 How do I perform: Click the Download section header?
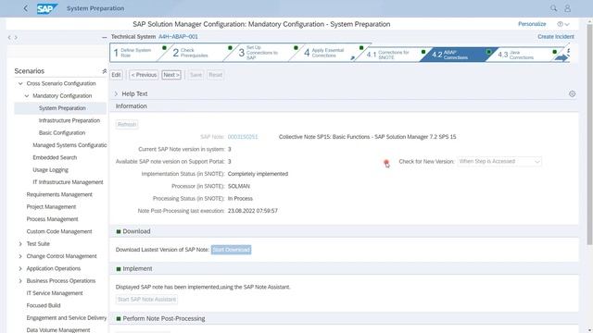click(x=136, y=231)
